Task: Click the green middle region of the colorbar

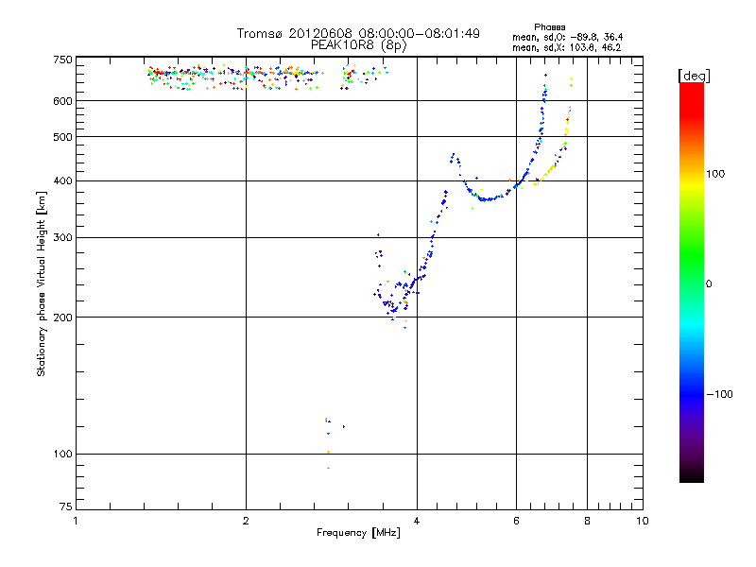Action: 692,255
